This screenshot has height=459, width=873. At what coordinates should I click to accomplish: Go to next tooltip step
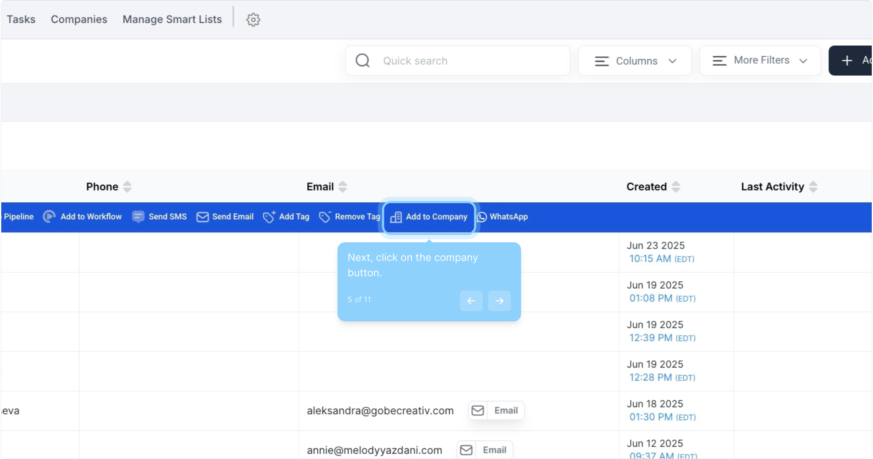(x=499, y=301)
